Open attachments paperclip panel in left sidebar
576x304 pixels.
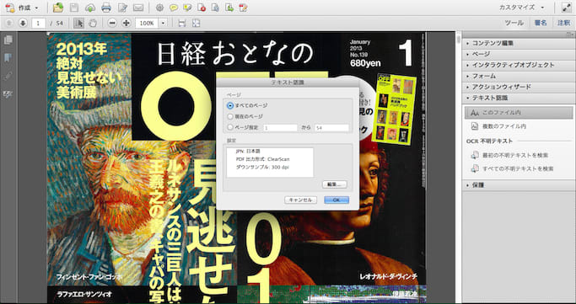pos(8,76)
